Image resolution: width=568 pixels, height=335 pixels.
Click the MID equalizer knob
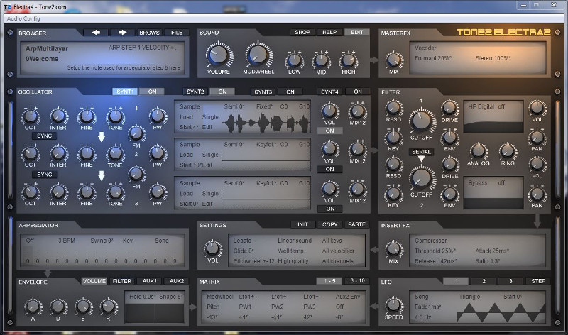[x=321, y=61]
